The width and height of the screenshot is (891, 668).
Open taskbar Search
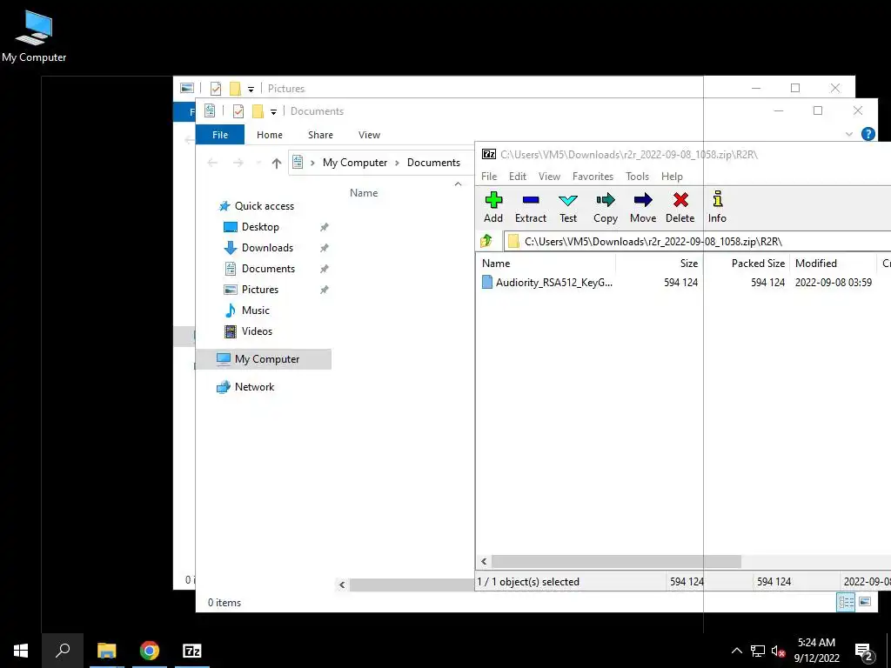click(x=63, y=651)
